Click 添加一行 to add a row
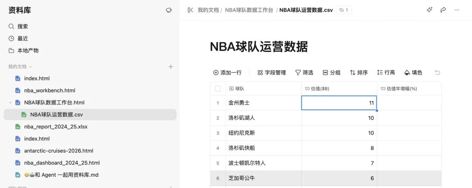472x188 pixels. click(227, 73)
